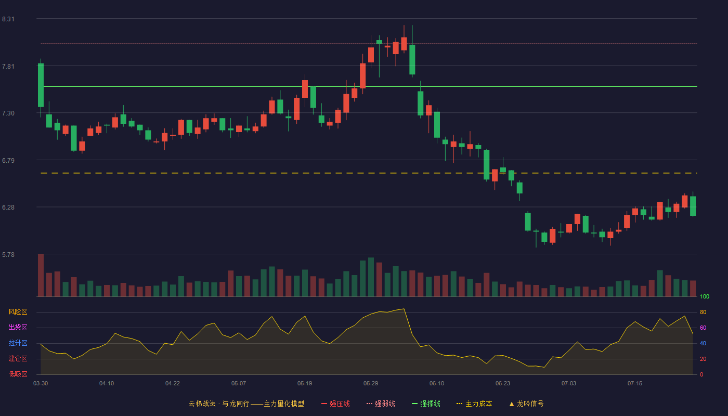Click the red 20 indicator scale label

[x=703, y=359]
